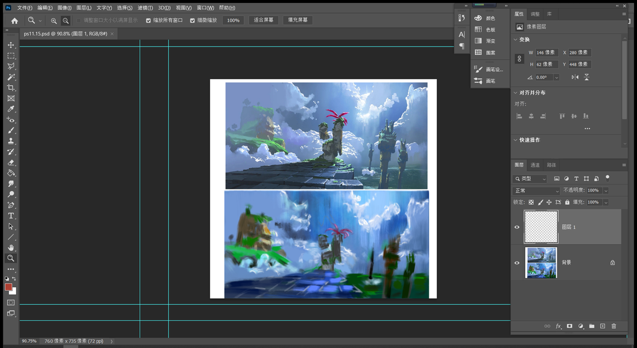Select the Line tool
The height and width of the screenshot is (348, 637).
[11, 237]
